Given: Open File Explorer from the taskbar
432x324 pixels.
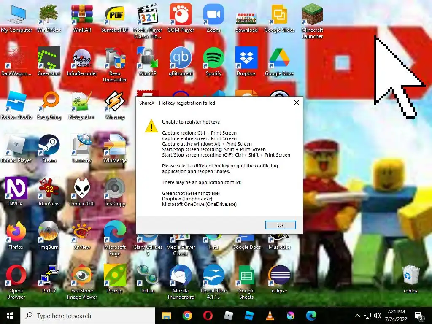Looking at the screenshot, I should pos(166,316).
